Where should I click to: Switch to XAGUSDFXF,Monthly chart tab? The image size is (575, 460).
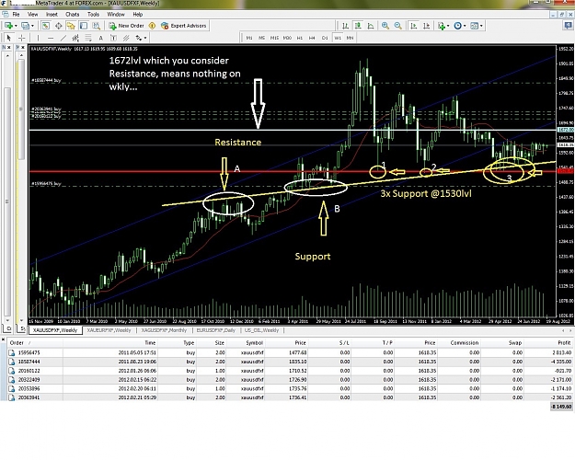(164, 330)
